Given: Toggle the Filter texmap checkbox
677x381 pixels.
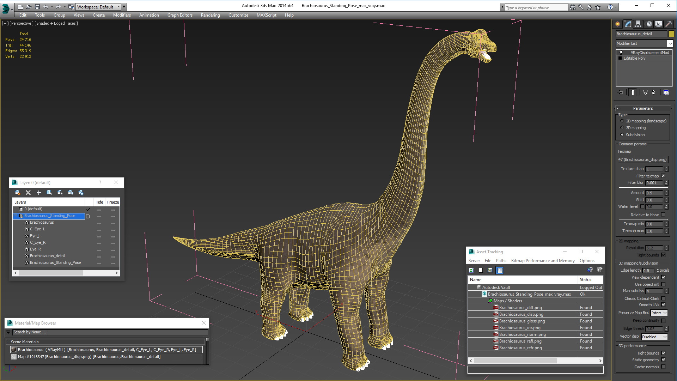Looking at the screenshot, I should click(x=663, y=176).
